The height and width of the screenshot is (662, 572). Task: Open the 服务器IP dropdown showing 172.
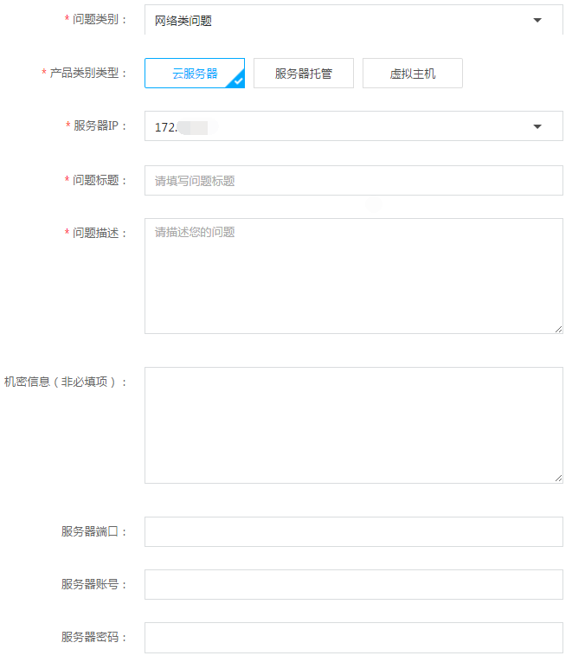tap(354, 126)
